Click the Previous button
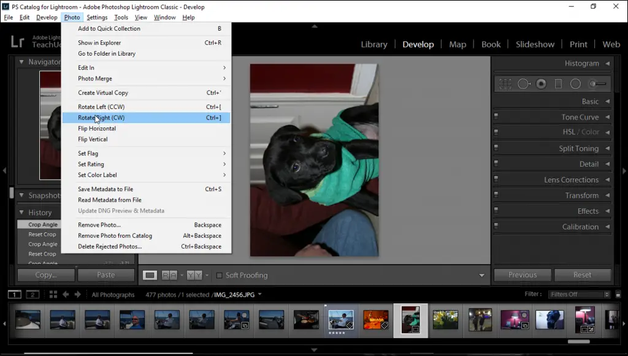This screenshot has width=628, height=356. tap(522, 275)
